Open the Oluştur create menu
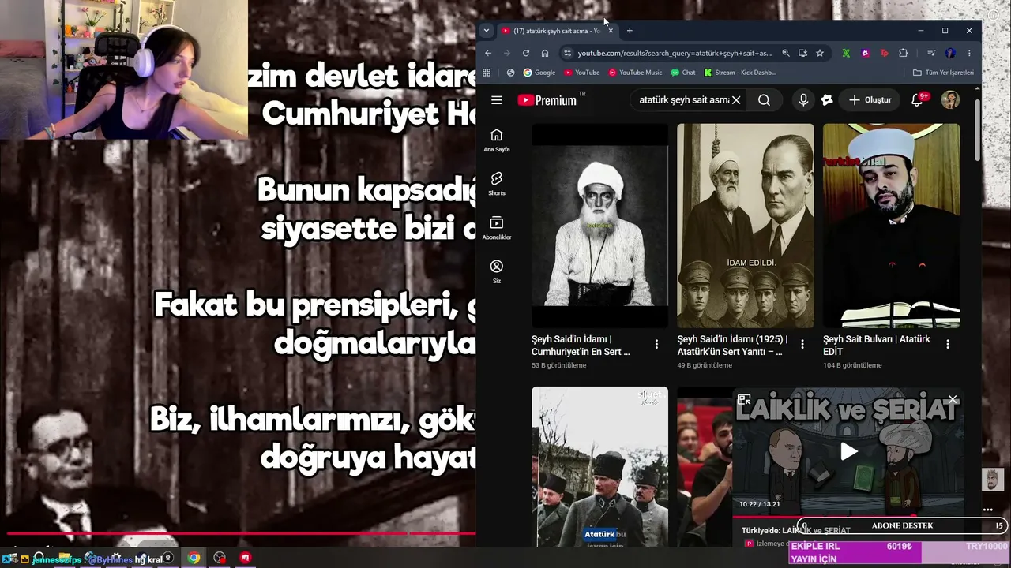This screenshot has width=1011, height=568. tap(870, 100)
